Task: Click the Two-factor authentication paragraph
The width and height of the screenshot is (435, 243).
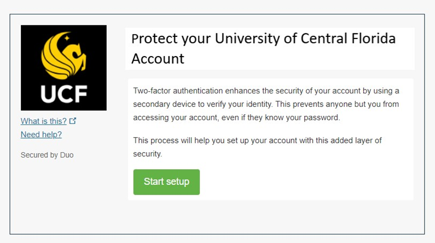Action: pyautogui.click(x=266, y=104)
